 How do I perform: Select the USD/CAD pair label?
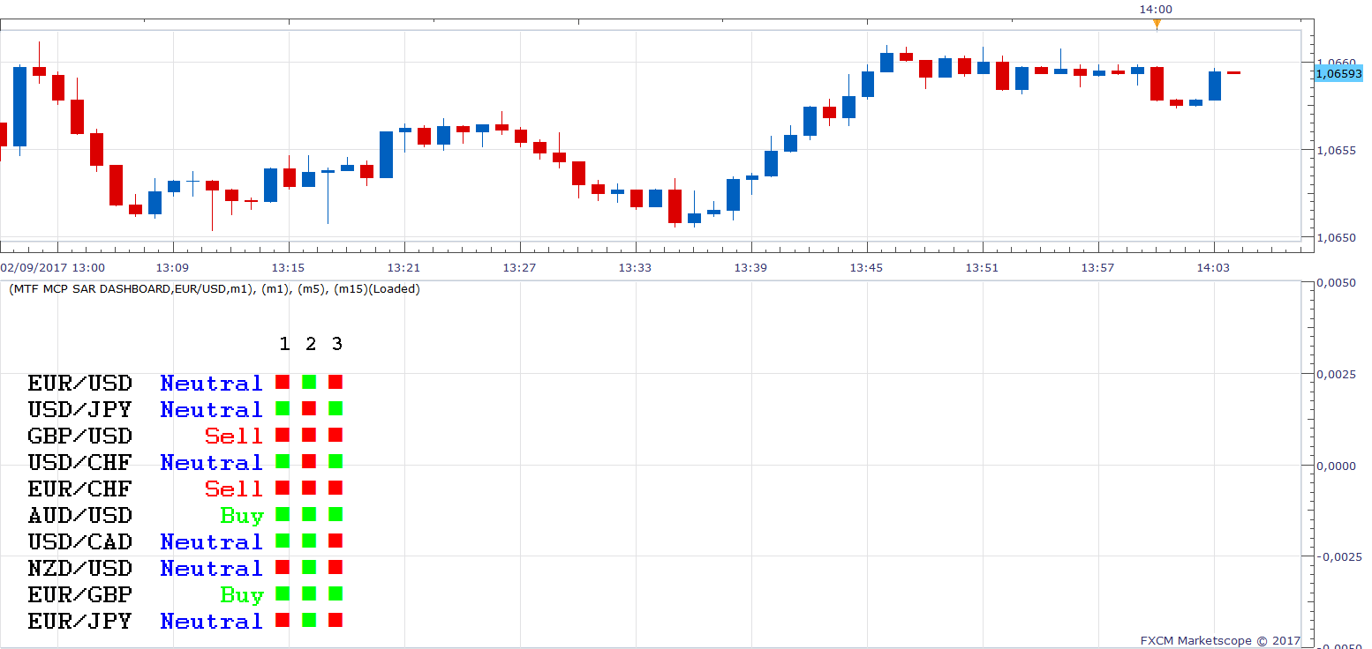[x=79, y=542]
